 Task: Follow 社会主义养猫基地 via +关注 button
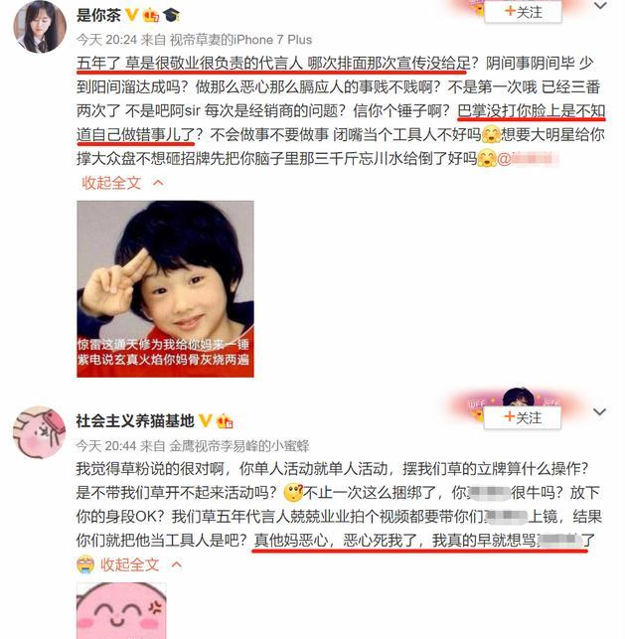[x=523, y=417]
